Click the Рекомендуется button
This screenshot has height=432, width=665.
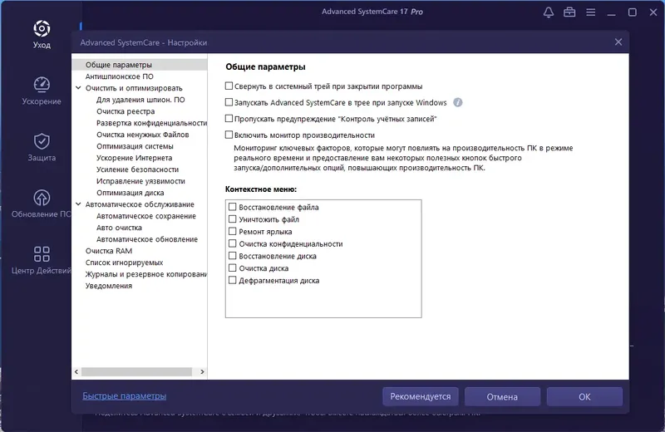421,397
